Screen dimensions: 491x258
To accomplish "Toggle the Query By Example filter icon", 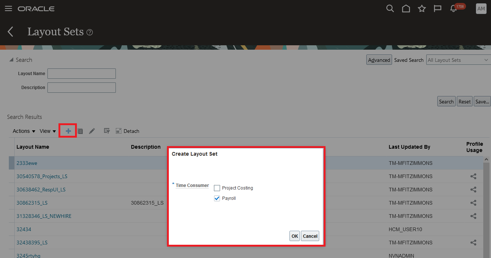I will [106, 131].
